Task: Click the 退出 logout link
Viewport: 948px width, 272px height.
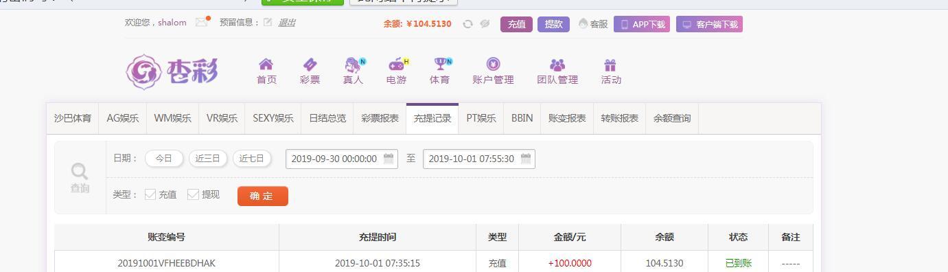Action: point(287,23)
